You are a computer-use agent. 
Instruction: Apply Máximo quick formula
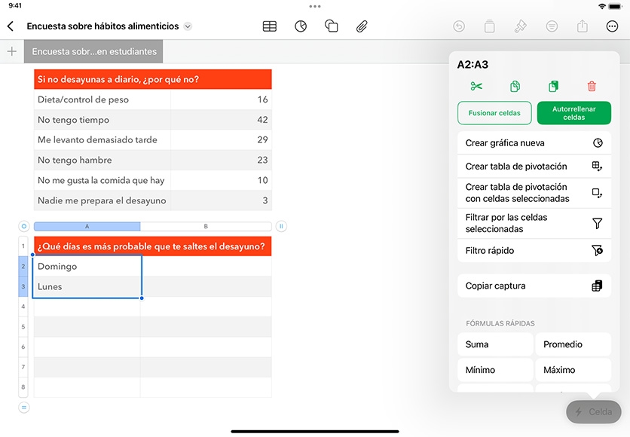[x=573, y=370]
